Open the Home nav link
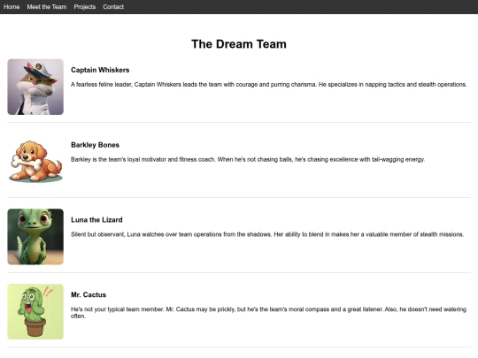The height and width of the screenshot is (358, 478). tap(12, 7)
